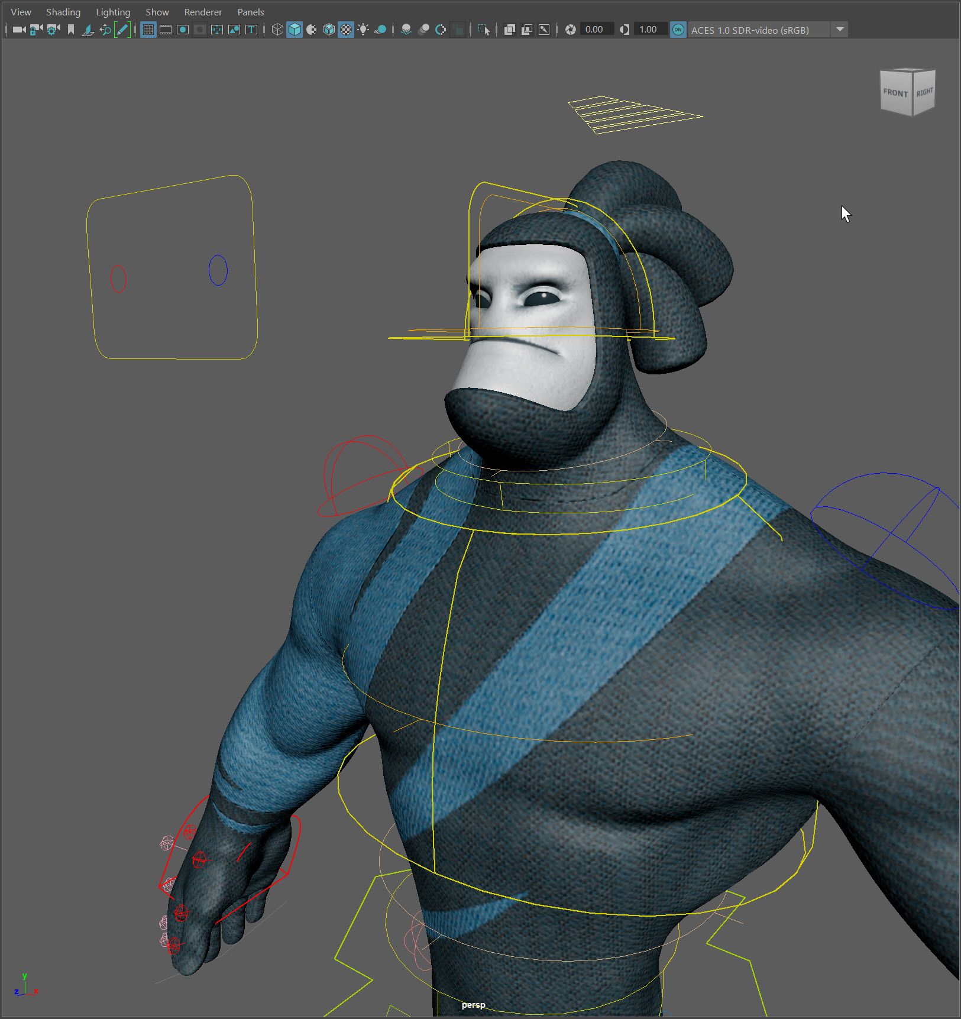Image resolution: width=961 pixels, height=1019 pixels.
Task: Open the Shading menu
Action: pos(63,12)
